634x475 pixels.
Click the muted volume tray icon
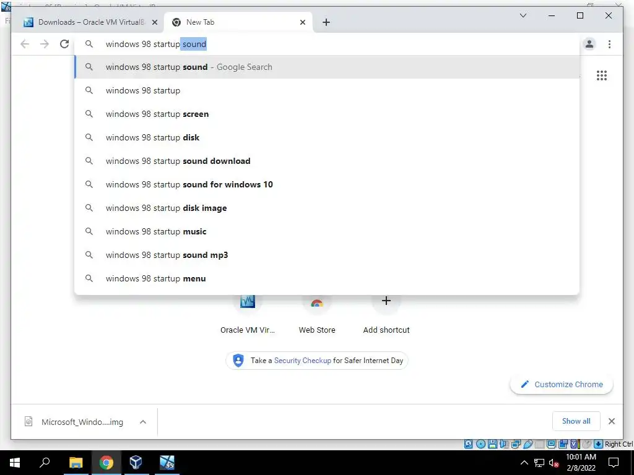tap(554, 463)
